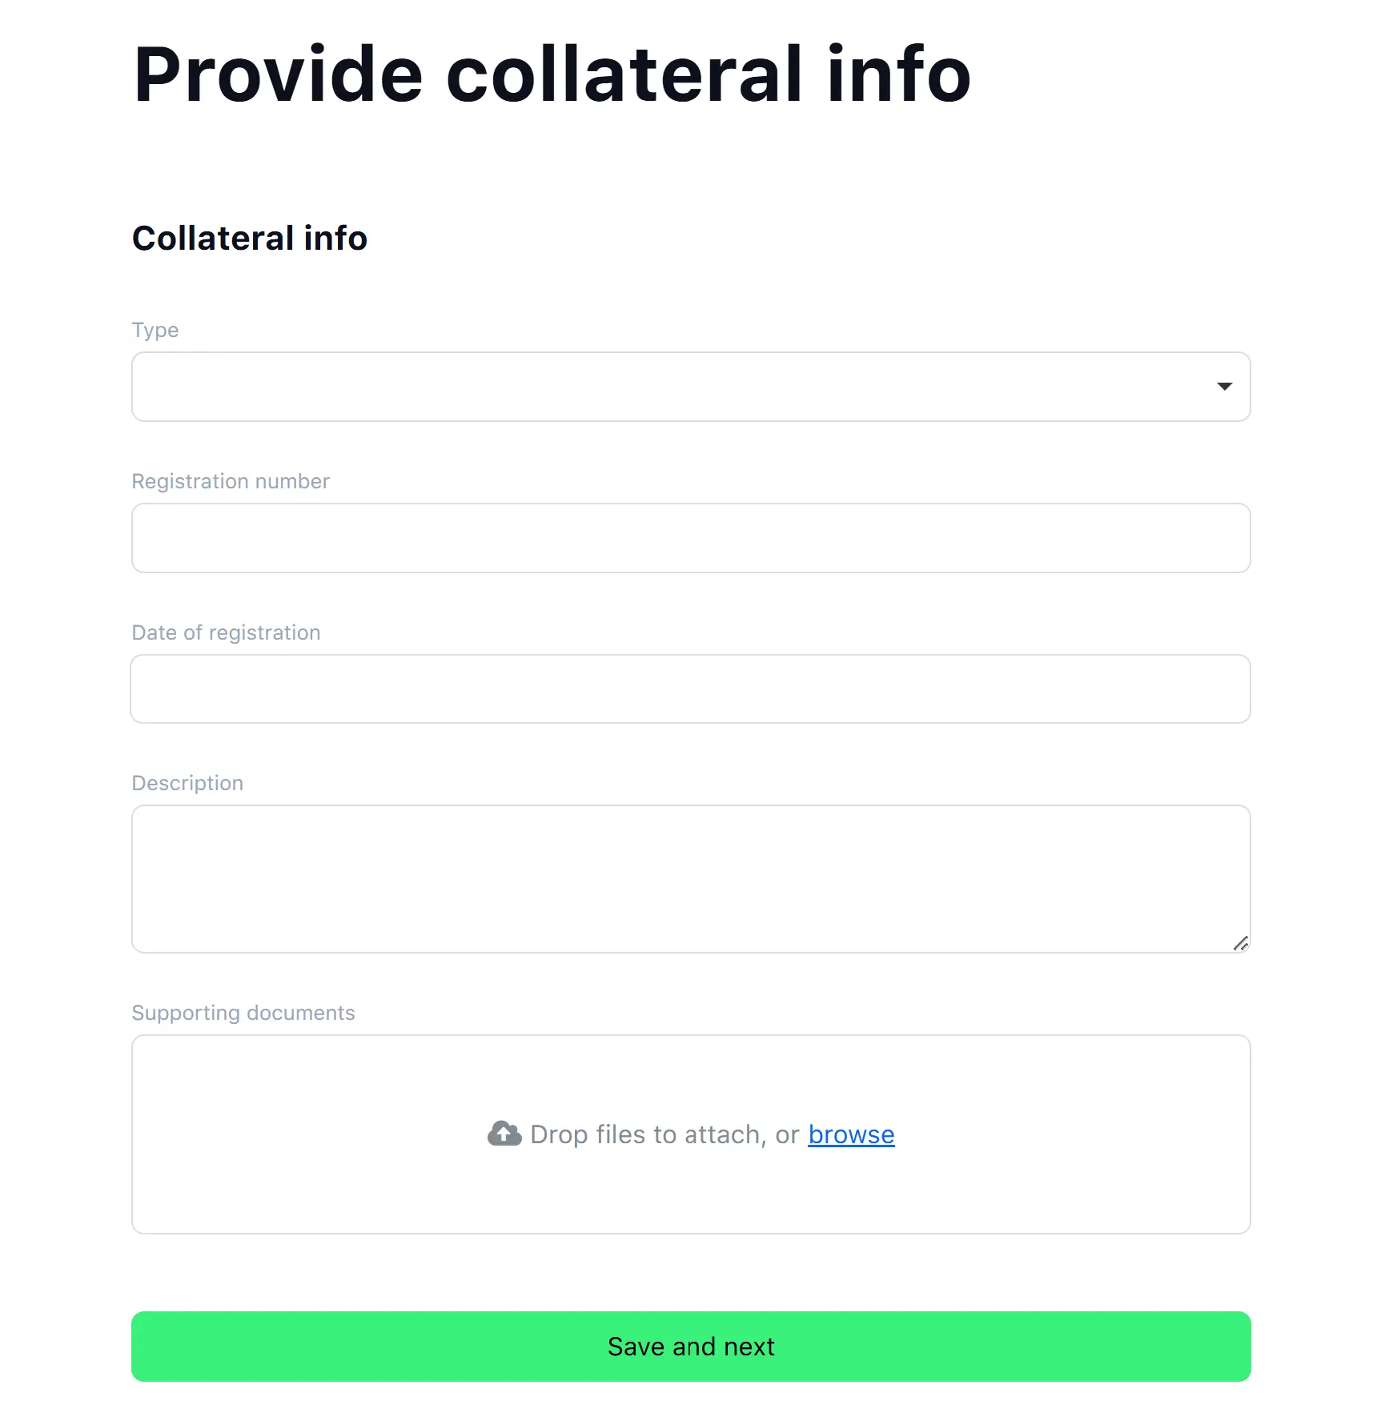
Task: Click the Supporting documents label
Action: [x=243, y=1013]
